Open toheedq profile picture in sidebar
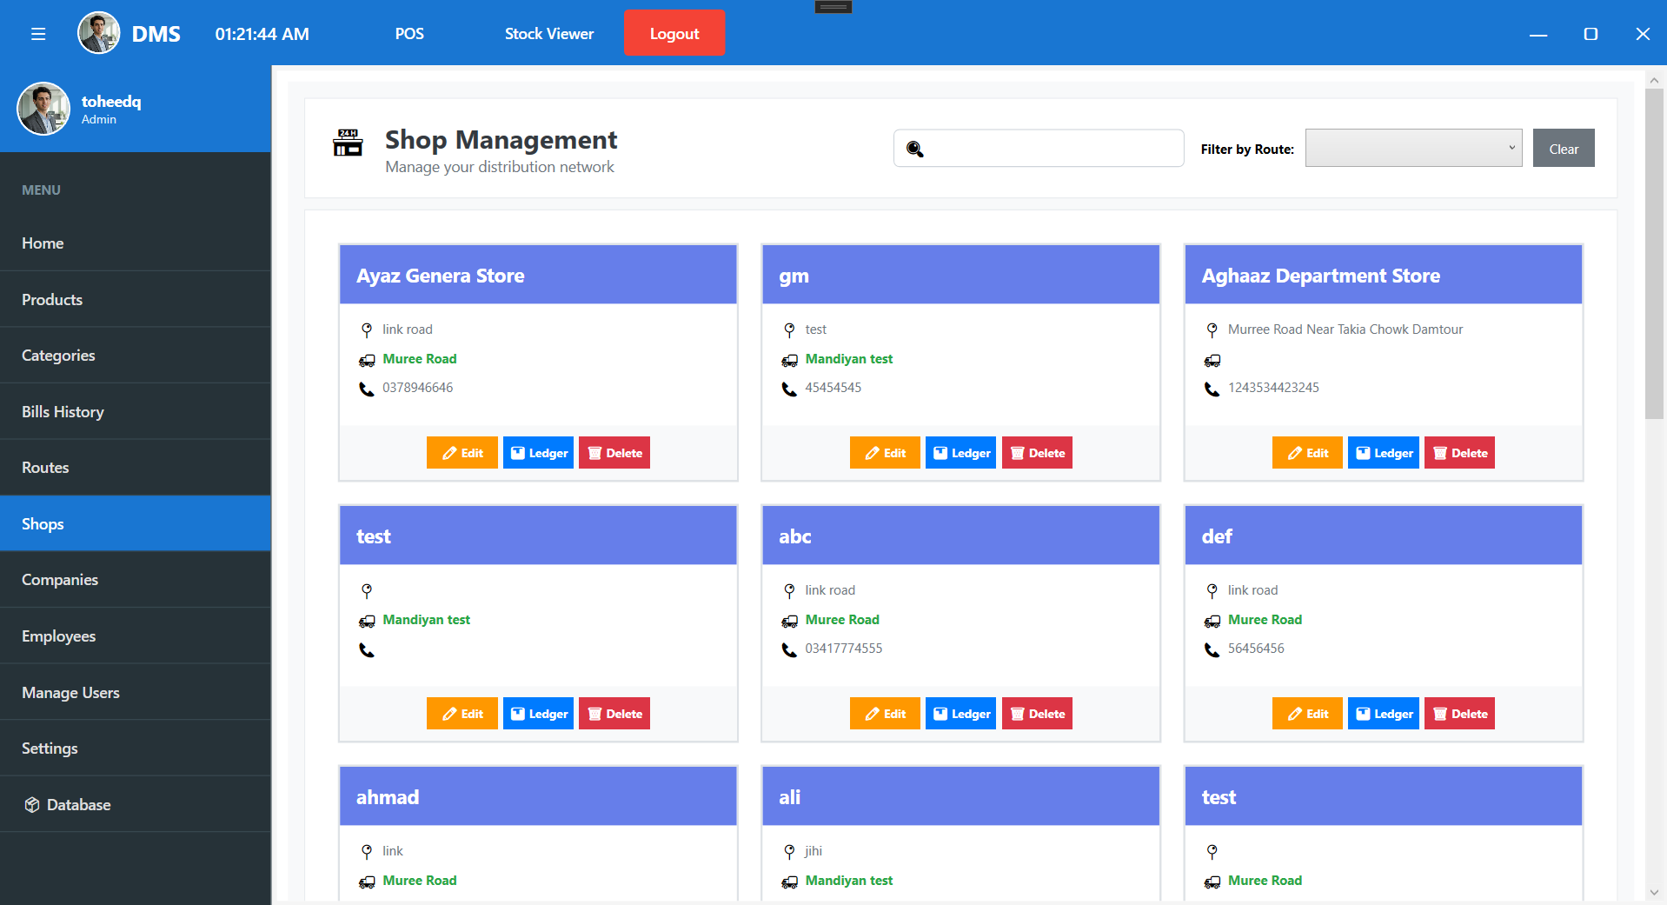This screenshot has width=1667, height=905. [x=43, y=109]
